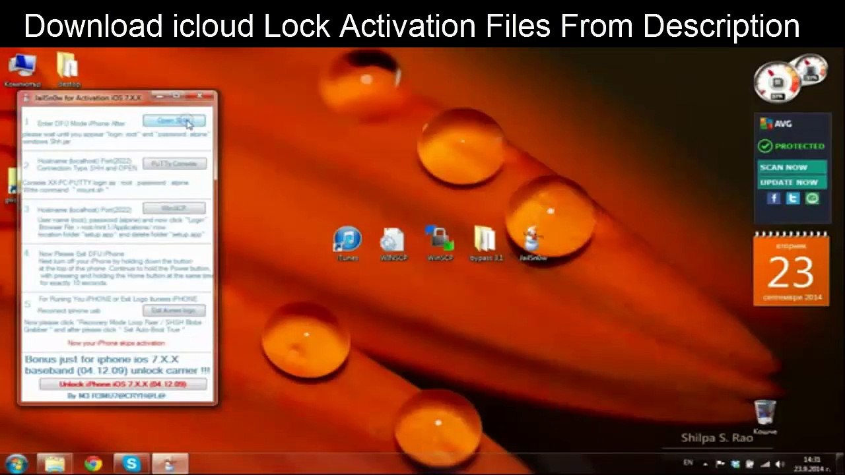Open the Recycle Bin on desktop
845x475 pixels.
coord(764,417)
